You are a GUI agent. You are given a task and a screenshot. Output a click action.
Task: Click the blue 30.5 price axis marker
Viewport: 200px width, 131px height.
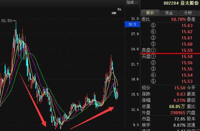pyautogui.click(x=132, y=24)
